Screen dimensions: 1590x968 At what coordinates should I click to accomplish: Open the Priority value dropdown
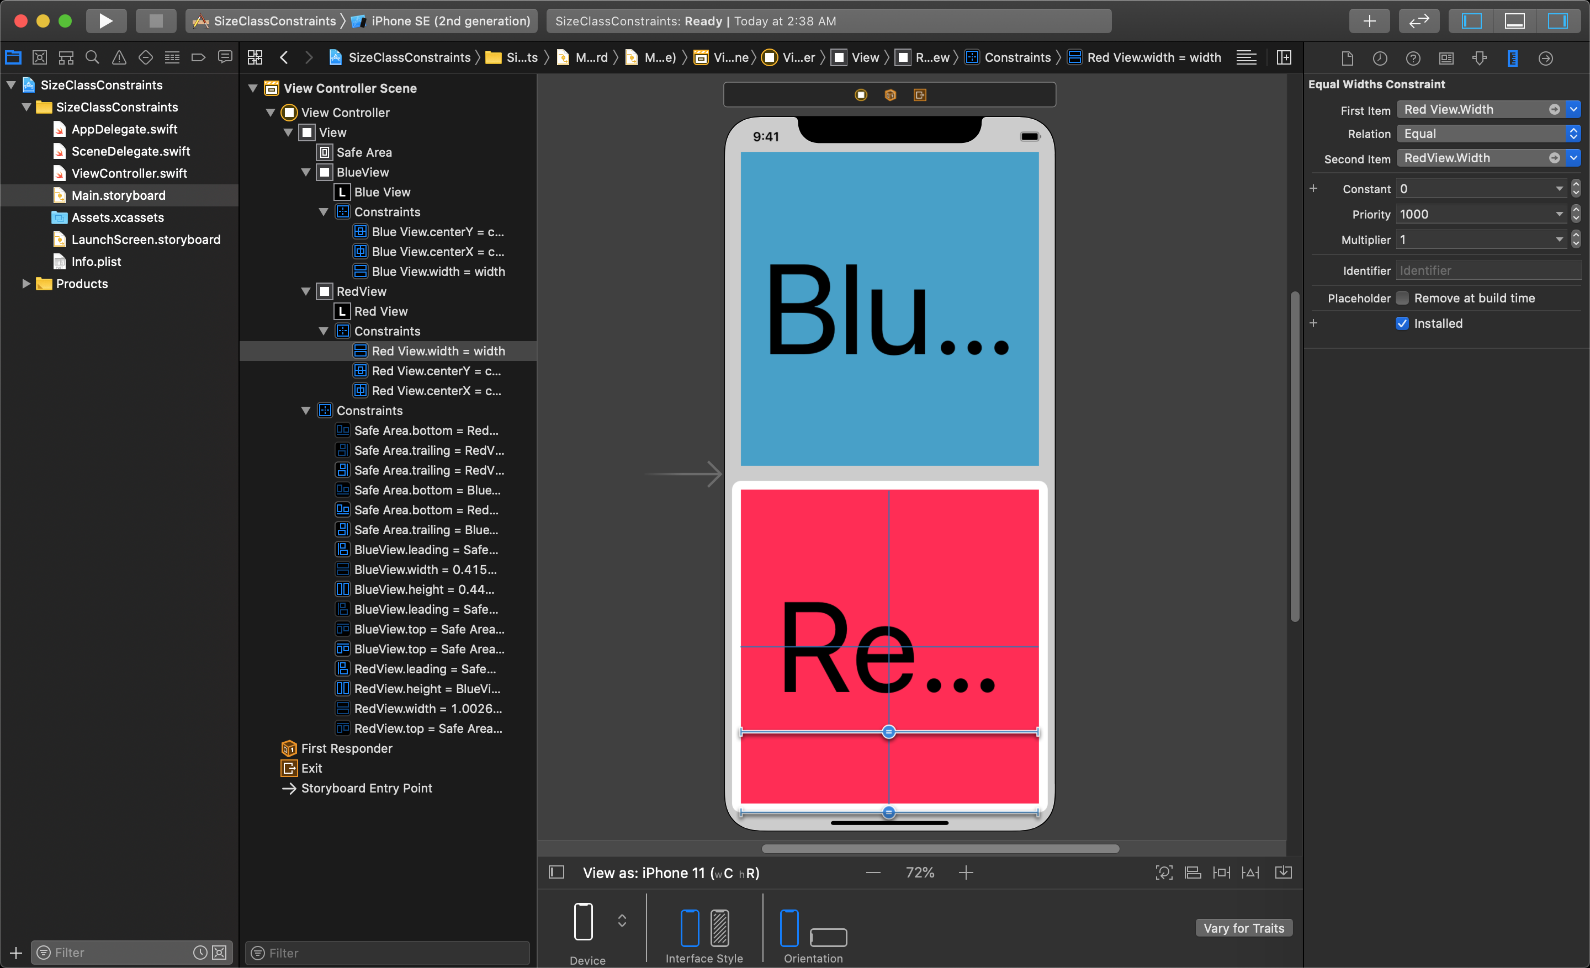1559,214
